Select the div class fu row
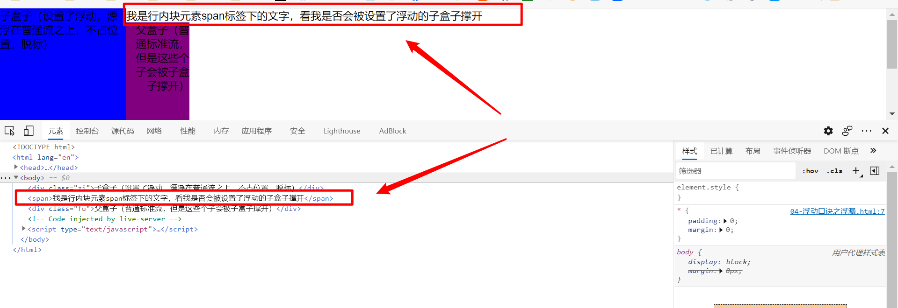The height and width of the screenshot is (308, 898). coord(164,209)
